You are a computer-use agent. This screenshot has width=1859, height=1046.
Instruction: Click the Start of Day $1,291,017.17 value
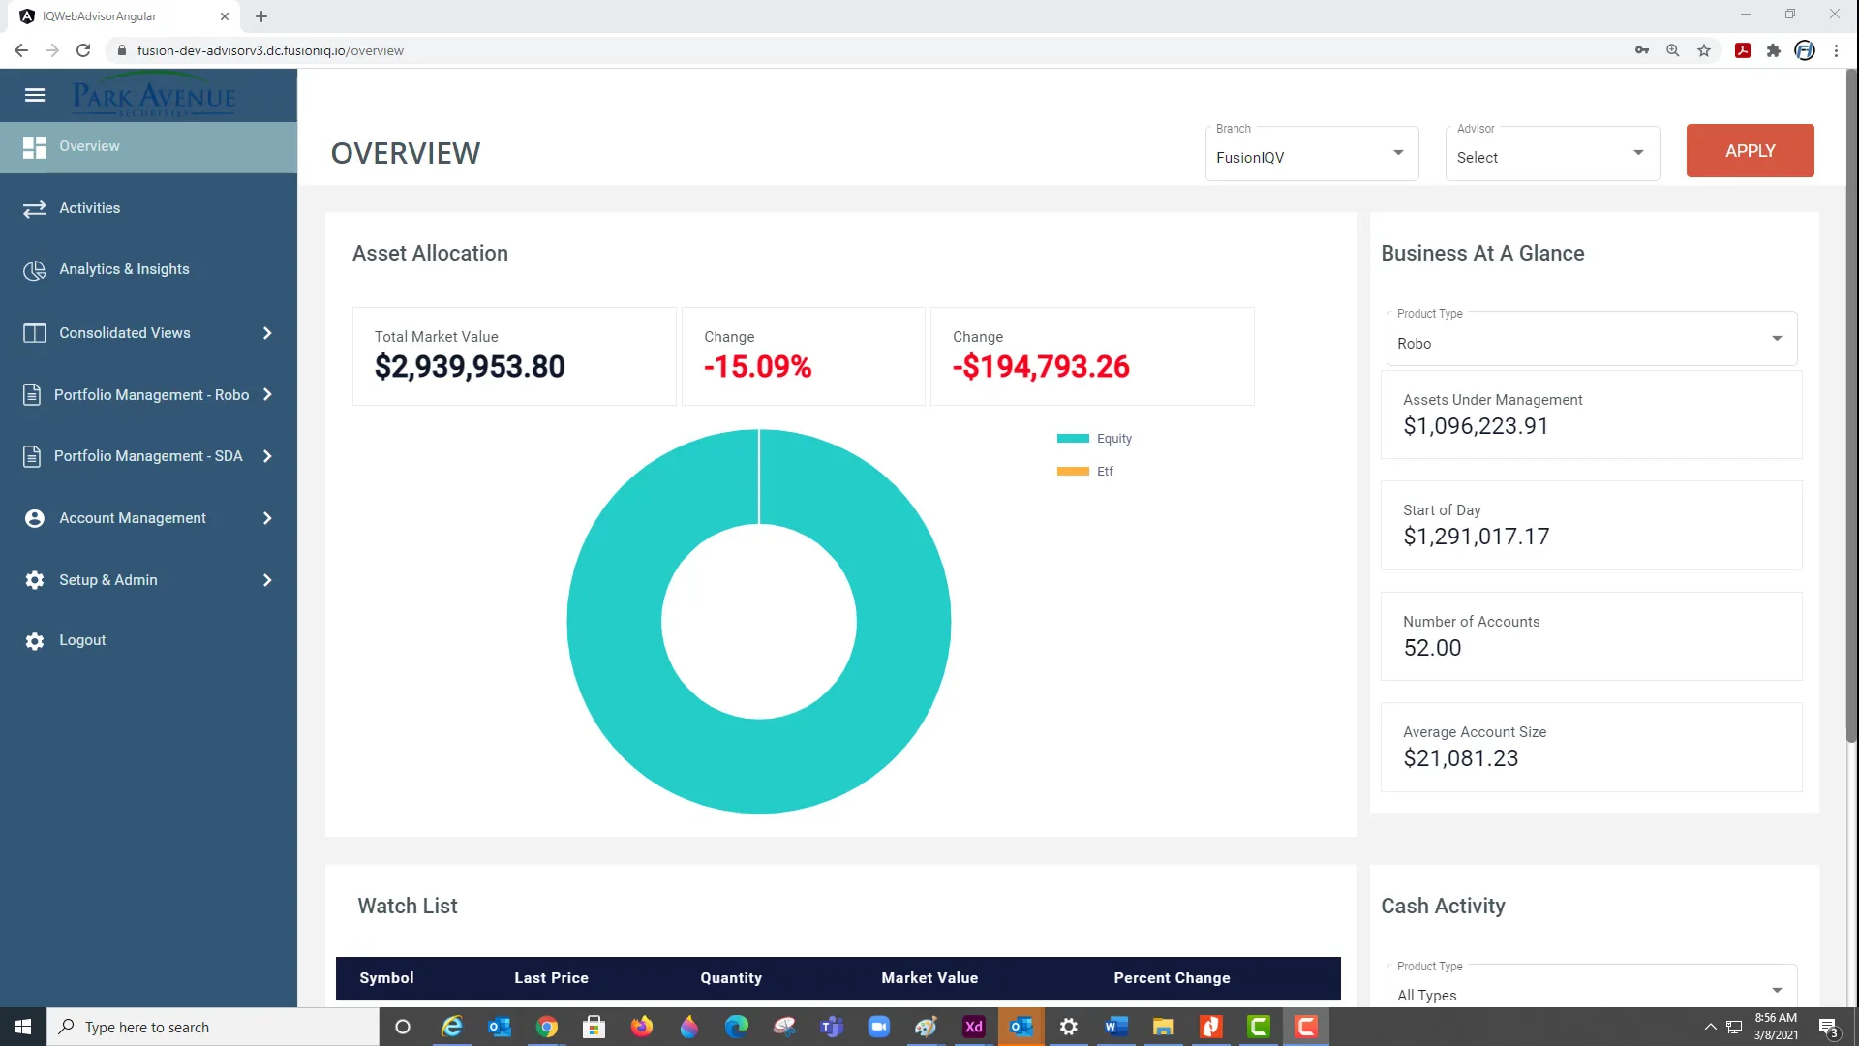coord(1477,537)
